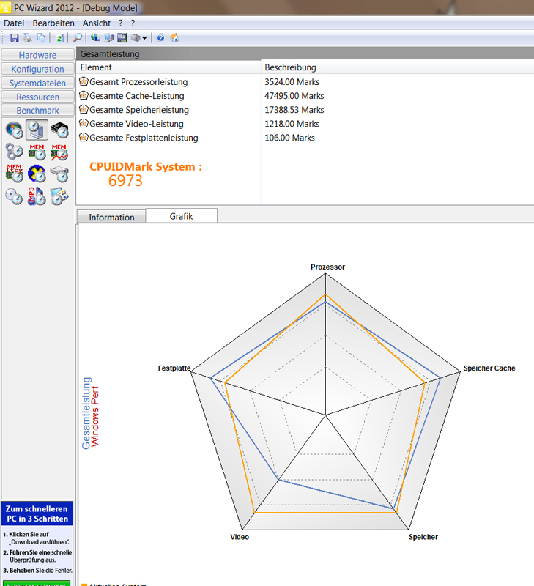This screenshot has height=586, width=534.
Task: Click the Prozessor axis label on chart
Action: coord(327,267)
